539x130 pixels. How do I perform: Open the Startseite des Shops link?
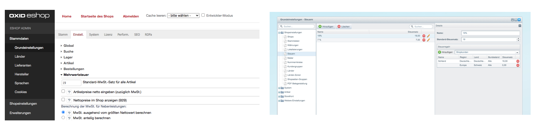point(97,16)
